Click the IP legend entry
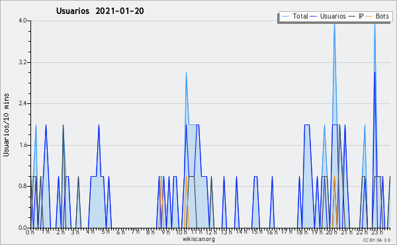This screenshot has width=397, height=245. tap(356, 16)
